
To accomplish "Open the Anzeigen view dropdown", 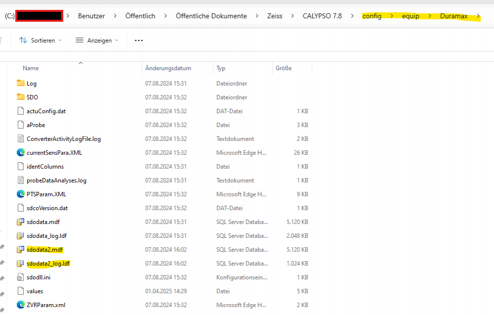I will coord(97,41).
